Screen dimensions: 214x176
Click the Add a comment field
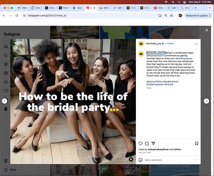coord(168,160)
